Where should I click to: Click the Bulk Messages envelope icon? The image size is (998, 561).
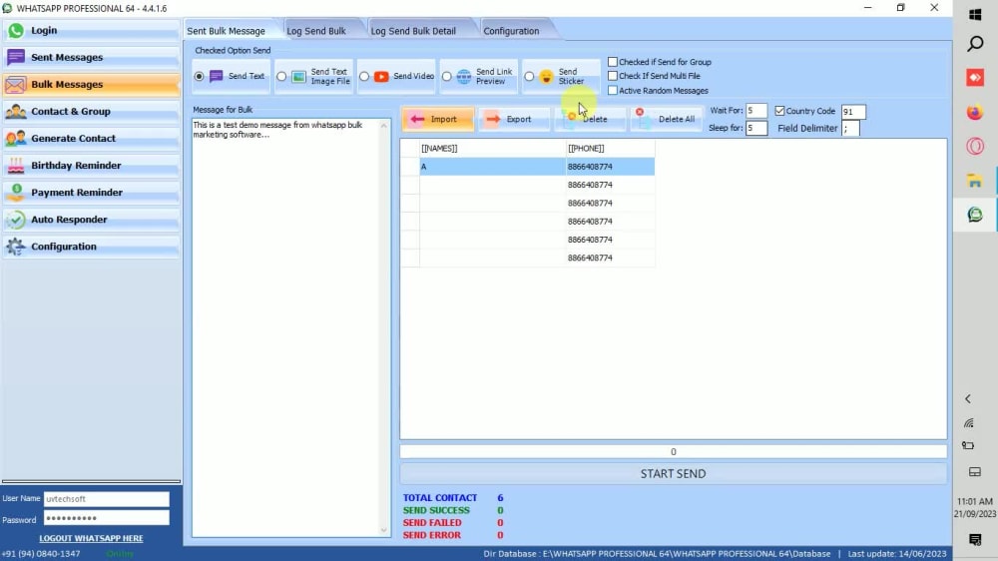[16, 84]
